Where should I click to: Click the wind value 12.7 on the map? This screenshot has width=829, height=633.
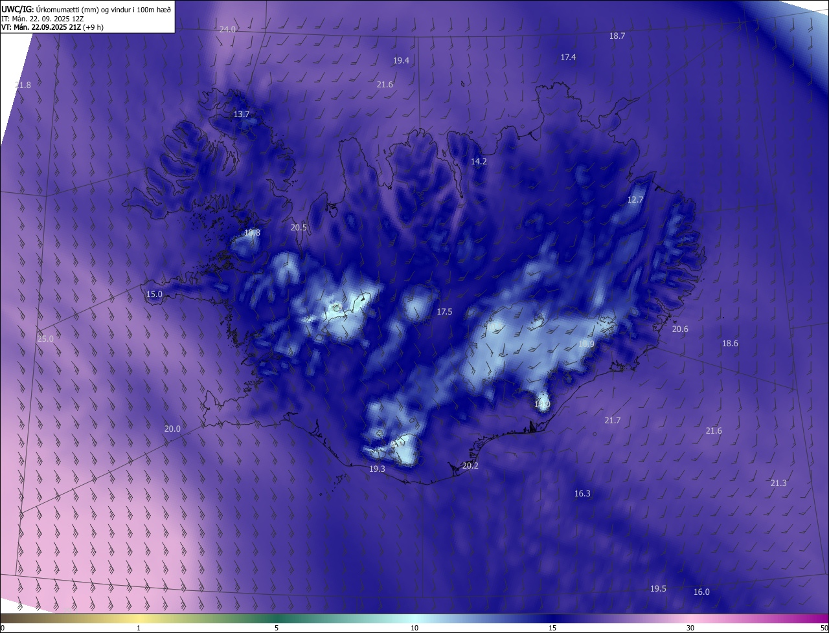pos(635,200)
